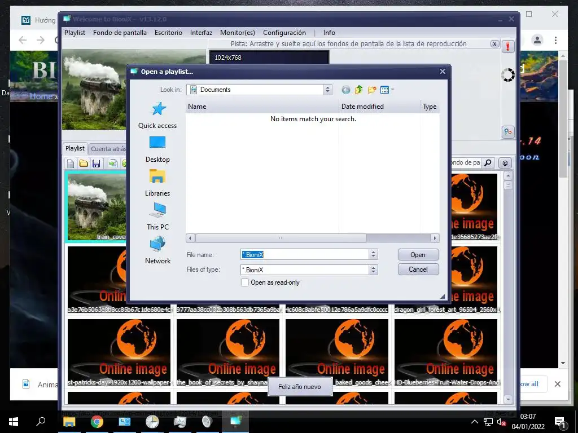Sort files by Name column header
Image resolution: width=578 pixels, height=433 pixels.
(x=262, y=107)
